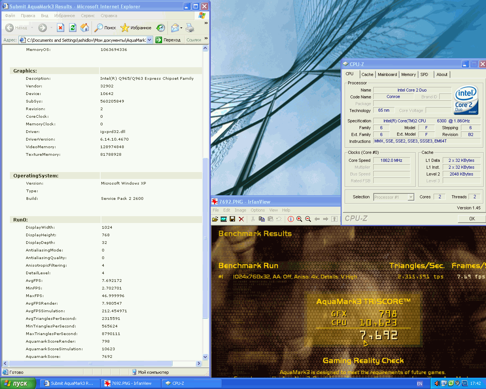Open the Image menu in IrfanView
The height and width of the screenshot is (389, 486).
point(240,210)
